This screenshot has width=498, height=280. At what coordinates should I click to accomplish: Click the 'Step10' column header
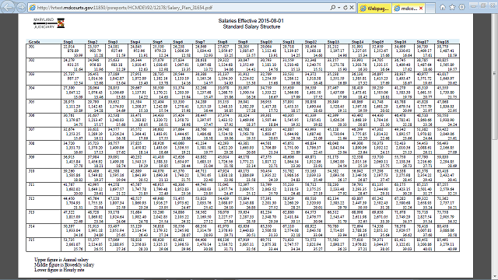coord(266,41)
